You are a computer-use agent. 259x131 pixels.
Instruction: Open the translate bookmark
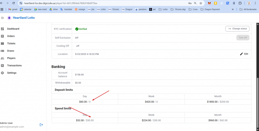pos(66,9)
